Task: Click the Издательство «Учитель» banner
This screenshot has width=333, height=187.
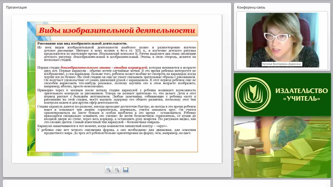Action: 282,95
